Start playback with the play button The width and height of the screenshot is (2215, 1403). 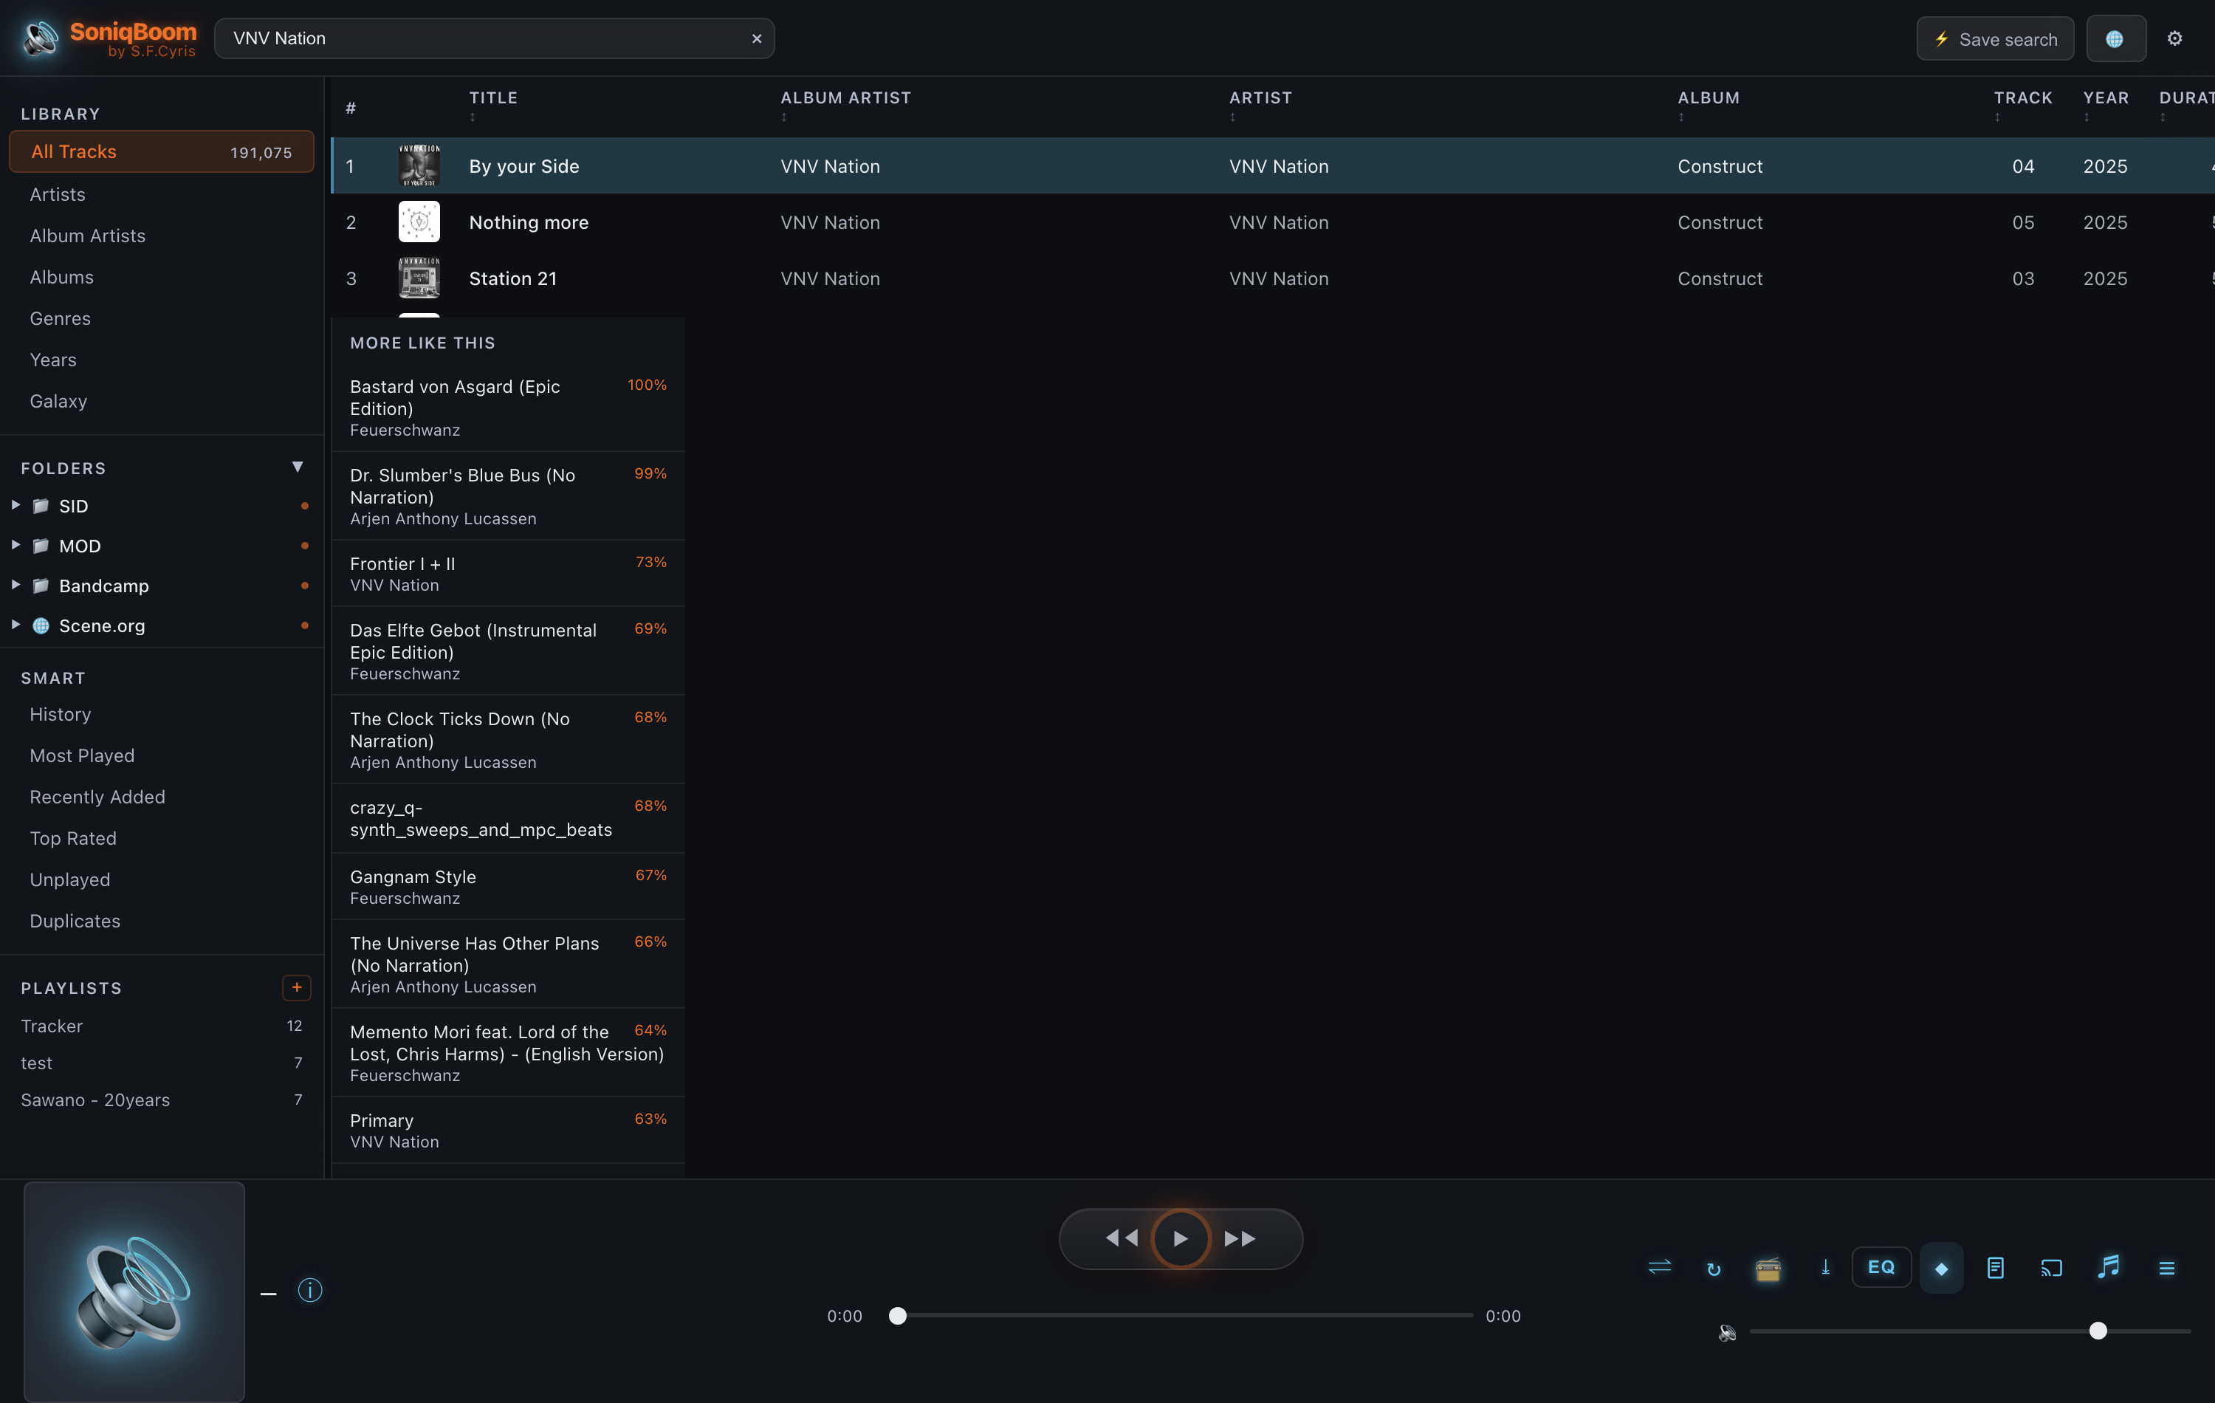click(x=1181, y=1238)
